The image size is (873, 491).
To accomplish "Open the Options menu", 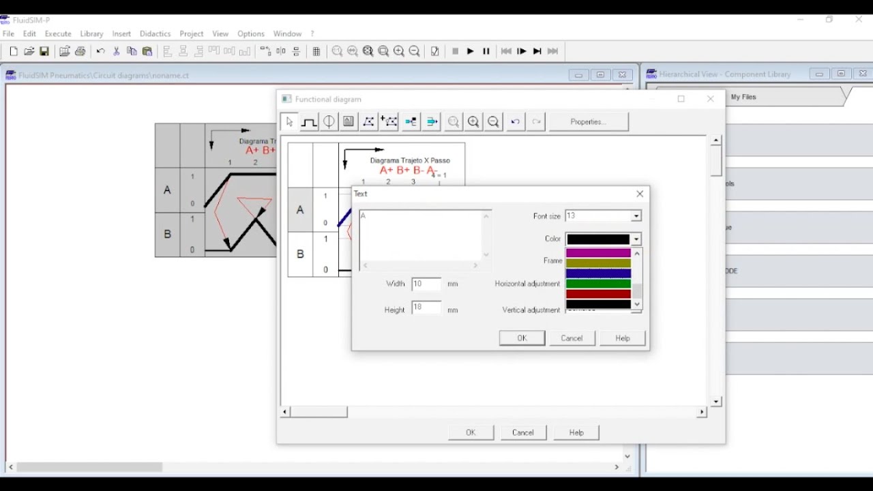I will [x=250, y=33].
